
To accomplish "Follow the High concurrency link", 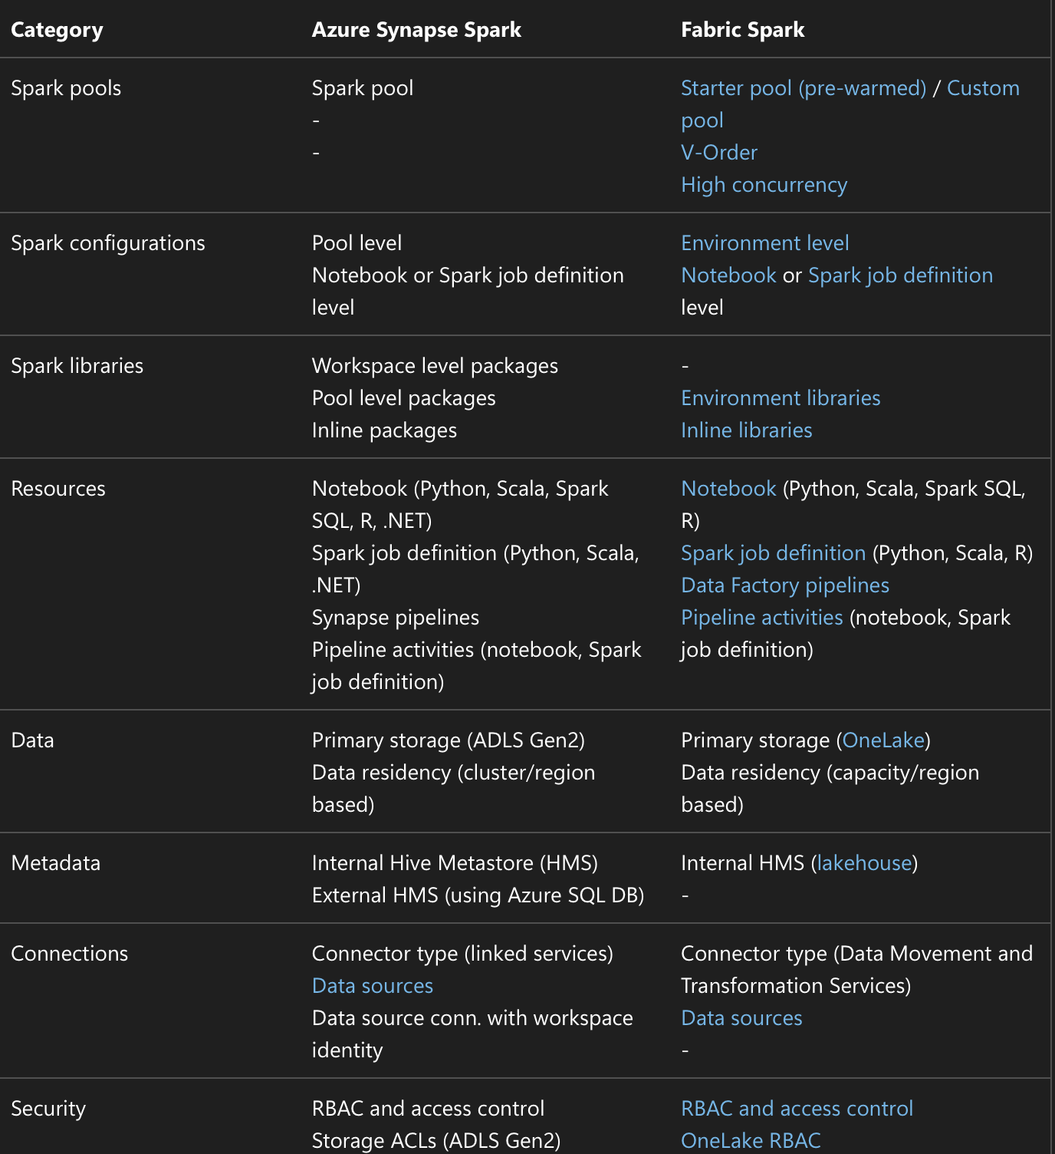I will pos(764,184).
